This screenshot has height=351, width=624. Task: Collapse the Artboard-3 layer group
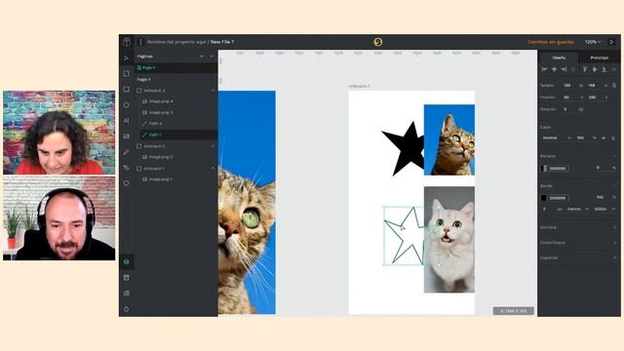tap(213, 91)
